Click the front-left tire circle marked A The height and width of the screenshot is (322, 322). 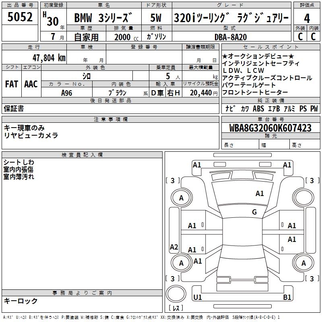pyautogui.click(x=181, y=198)
